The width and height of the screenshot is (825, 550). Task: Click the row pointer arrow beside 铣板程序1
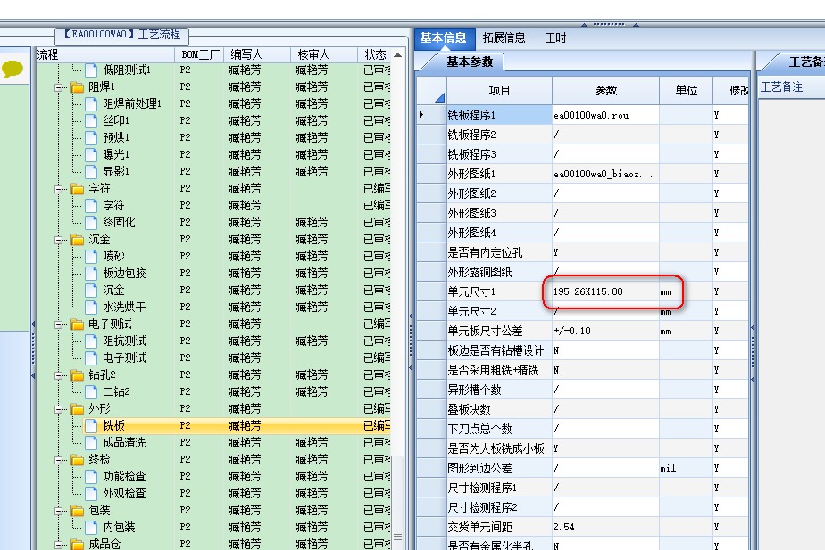[421, 114]
